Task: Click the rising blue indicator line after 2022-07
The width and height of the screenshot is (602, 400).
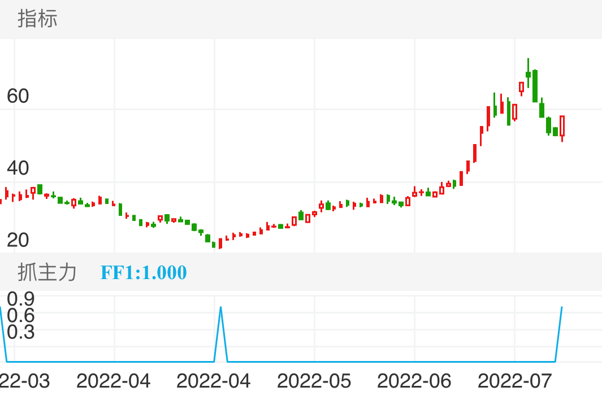Action: coord(559,334)
